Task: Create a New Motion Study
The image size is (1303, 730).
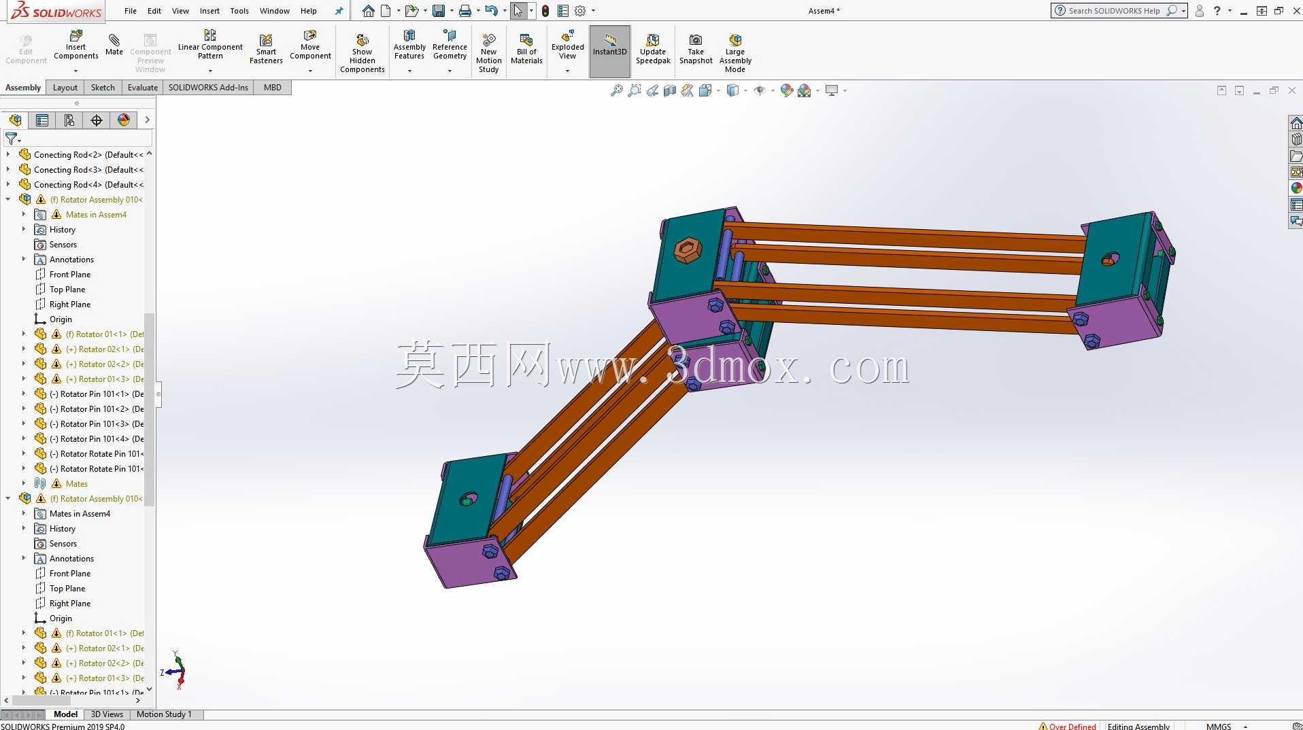Action: pyautogui.click(x=489, y=53)
